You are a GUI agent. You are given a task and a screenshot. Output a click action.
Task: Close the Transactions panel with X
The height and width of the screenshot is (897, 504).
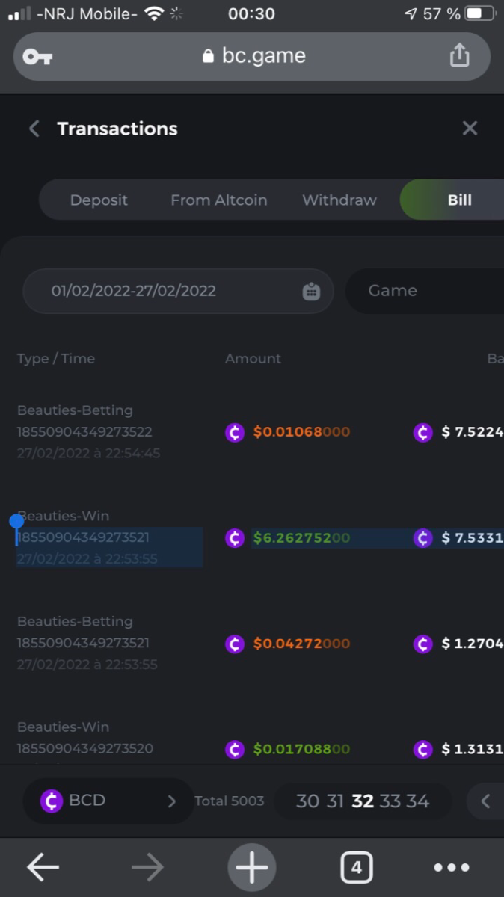click(470, 129)
